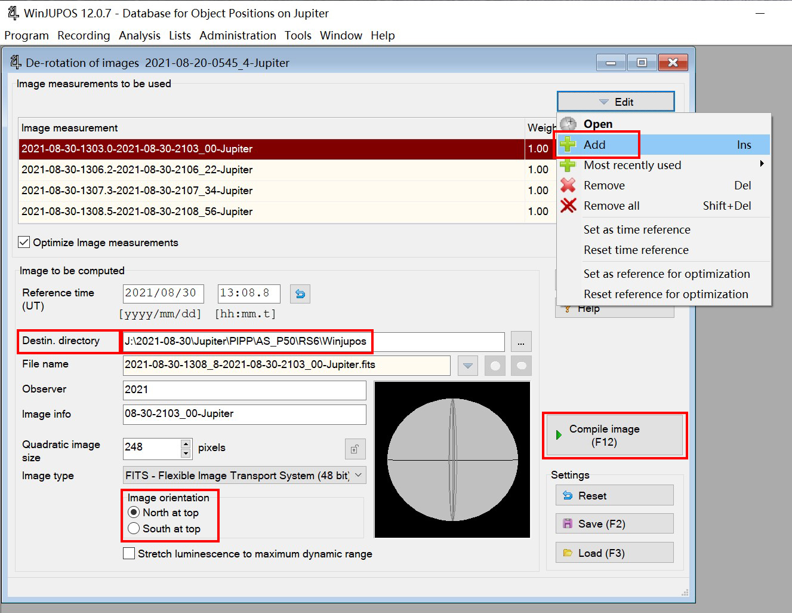This screenshot has width=792, height=613.
Task: Open the Analysis menu
Action: coord(140,35)
